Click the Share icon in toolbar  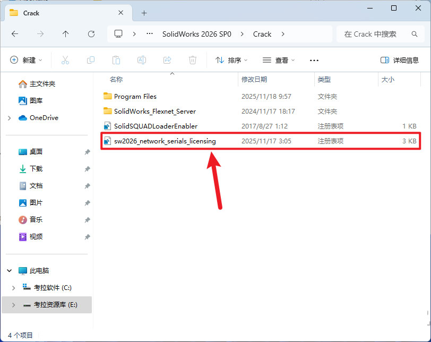click(167, 61)
